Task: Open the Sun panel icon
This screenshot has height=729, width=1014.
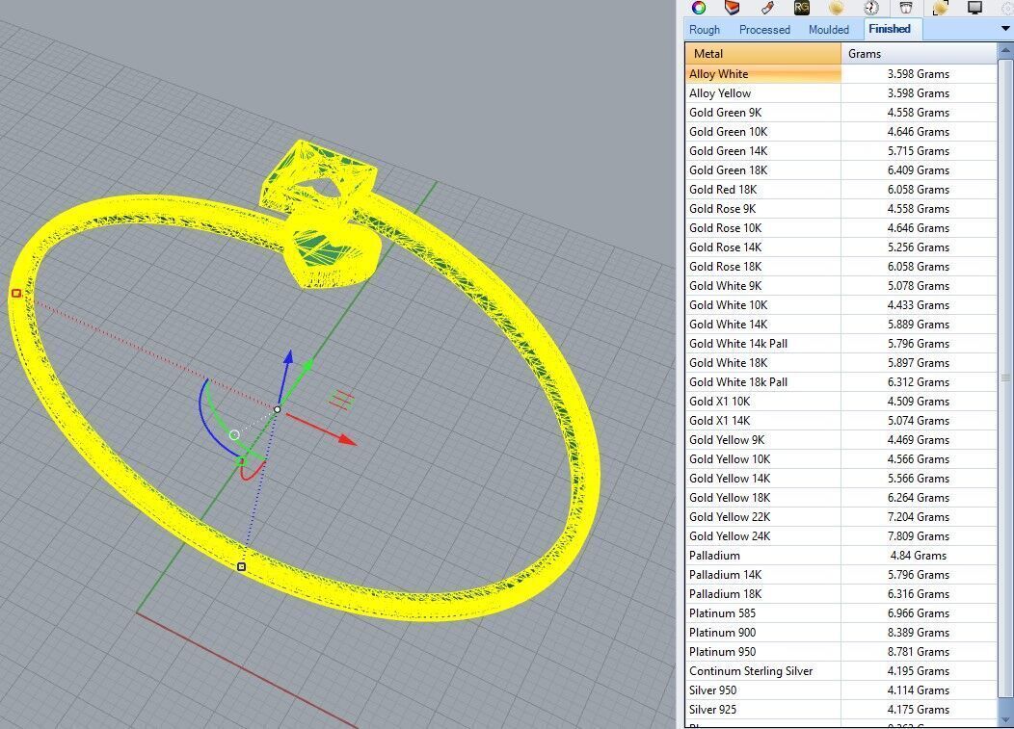Action: [836, 7]
